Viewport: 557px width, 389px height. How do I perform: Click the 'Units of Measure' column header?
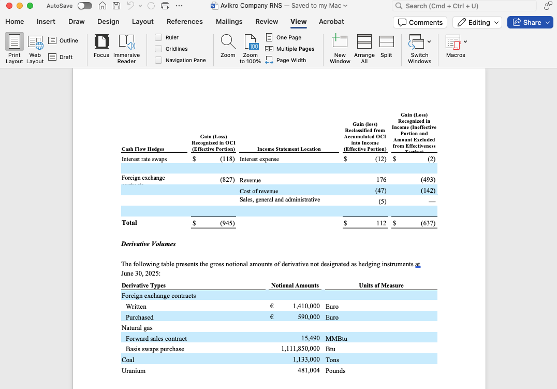point(381,285)
